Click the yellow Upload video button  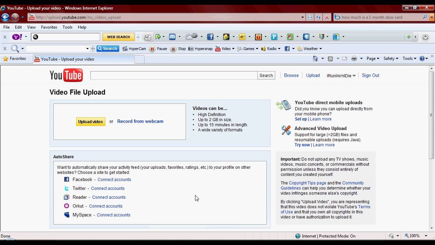(x=90, y=121)
